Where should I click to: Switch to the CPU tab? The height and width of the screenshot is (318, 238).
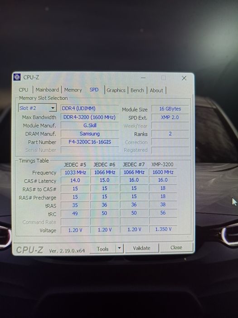[x=24, y=90]
